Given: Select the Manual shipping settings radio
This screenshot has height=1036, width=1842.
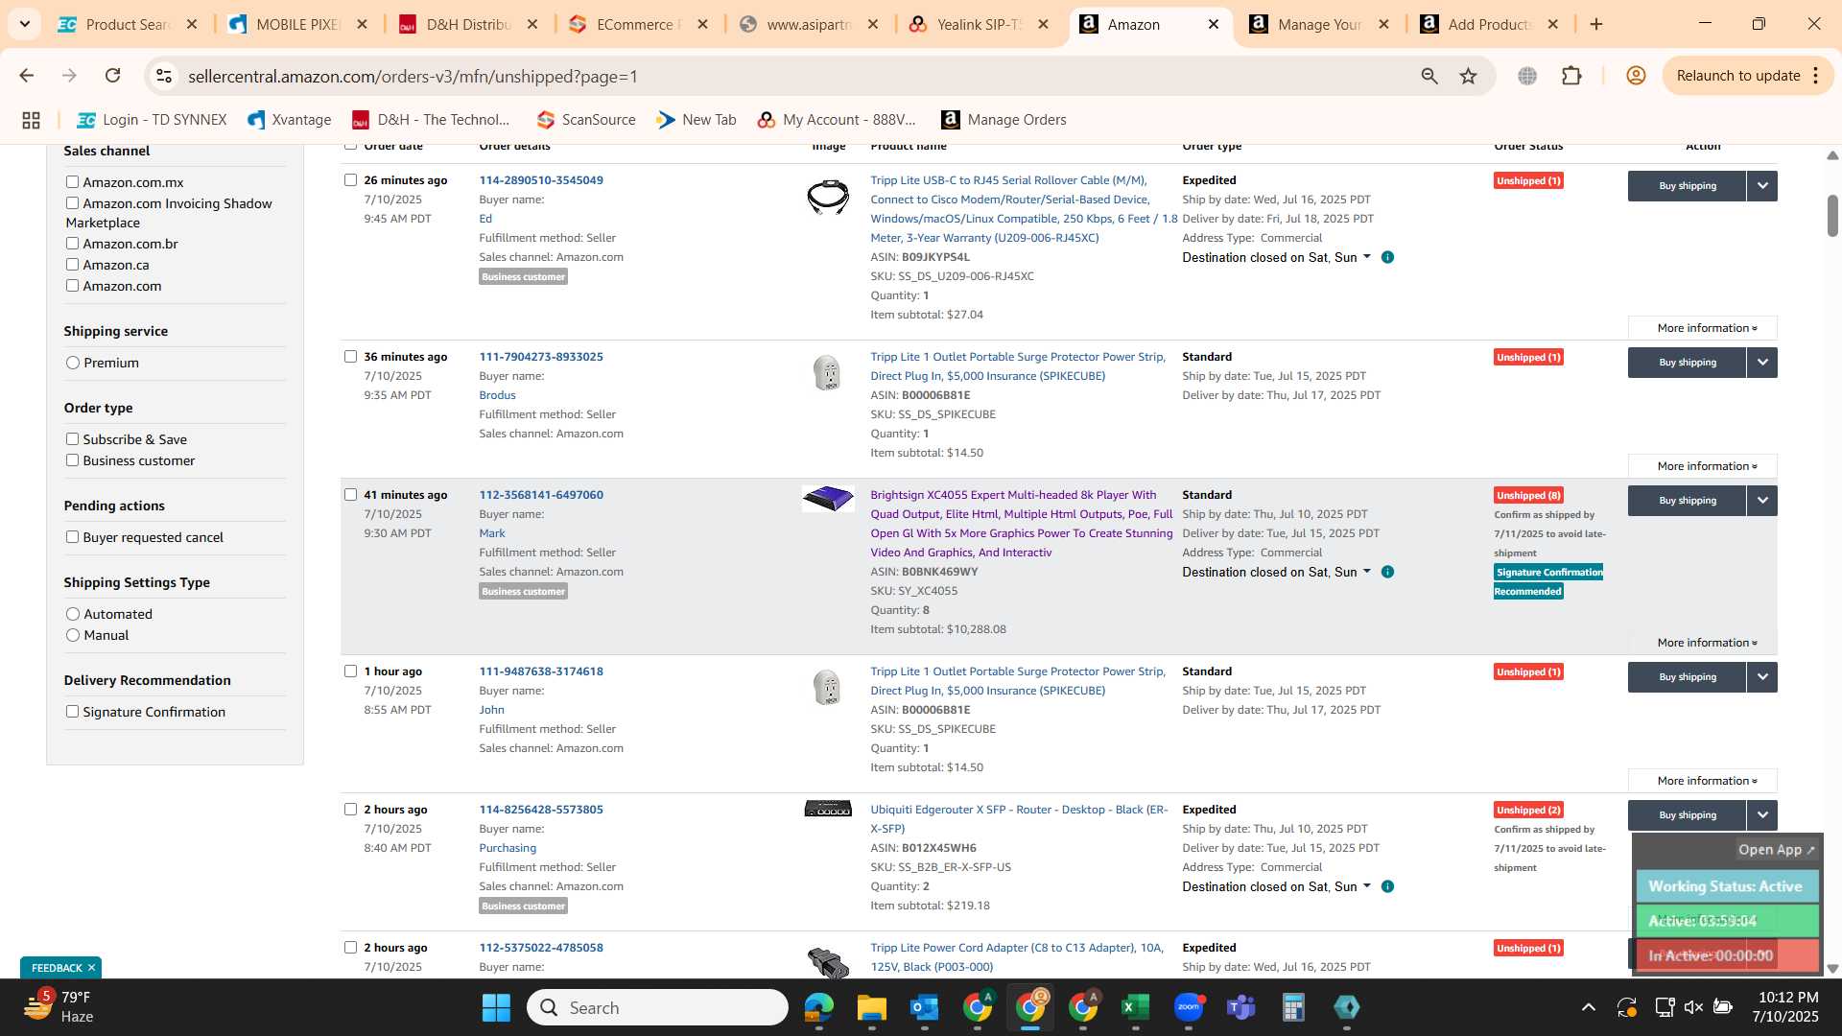Looking at the screenshot, I should [x=73, y=635].
